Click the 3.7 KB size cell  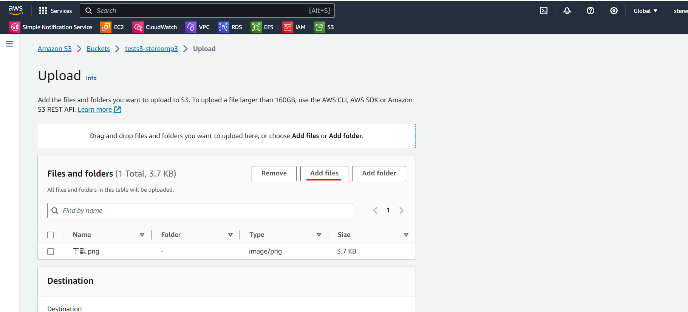tap(346, 251)
